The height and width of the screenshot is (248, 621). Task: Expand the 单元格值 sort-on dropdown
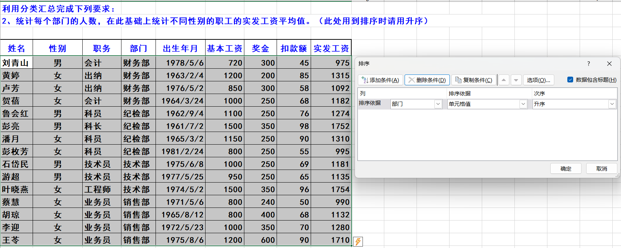pyautogui.click(x=523, y=104)
